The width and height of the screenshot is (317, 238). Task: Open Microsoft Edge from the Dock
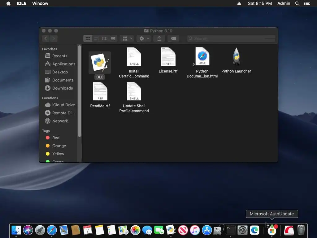click(254, 230)
